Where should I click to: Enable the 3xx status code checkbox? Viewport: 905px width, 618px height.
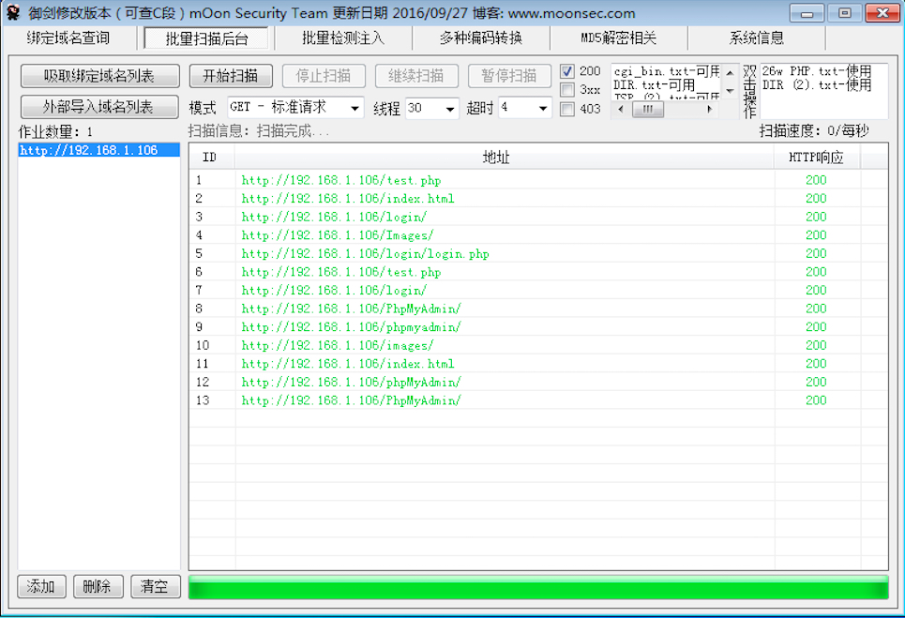[567, 90]
